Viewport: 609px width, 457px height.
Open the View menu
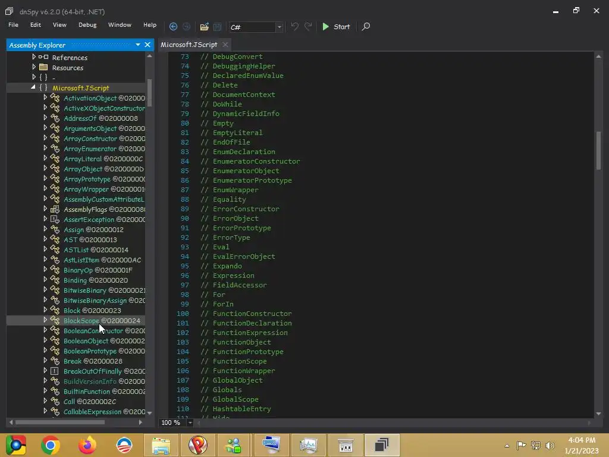(59, 25)
